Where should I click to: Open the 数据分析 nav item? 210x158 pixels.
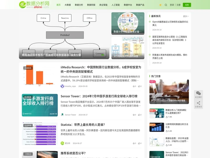(79, 5)
